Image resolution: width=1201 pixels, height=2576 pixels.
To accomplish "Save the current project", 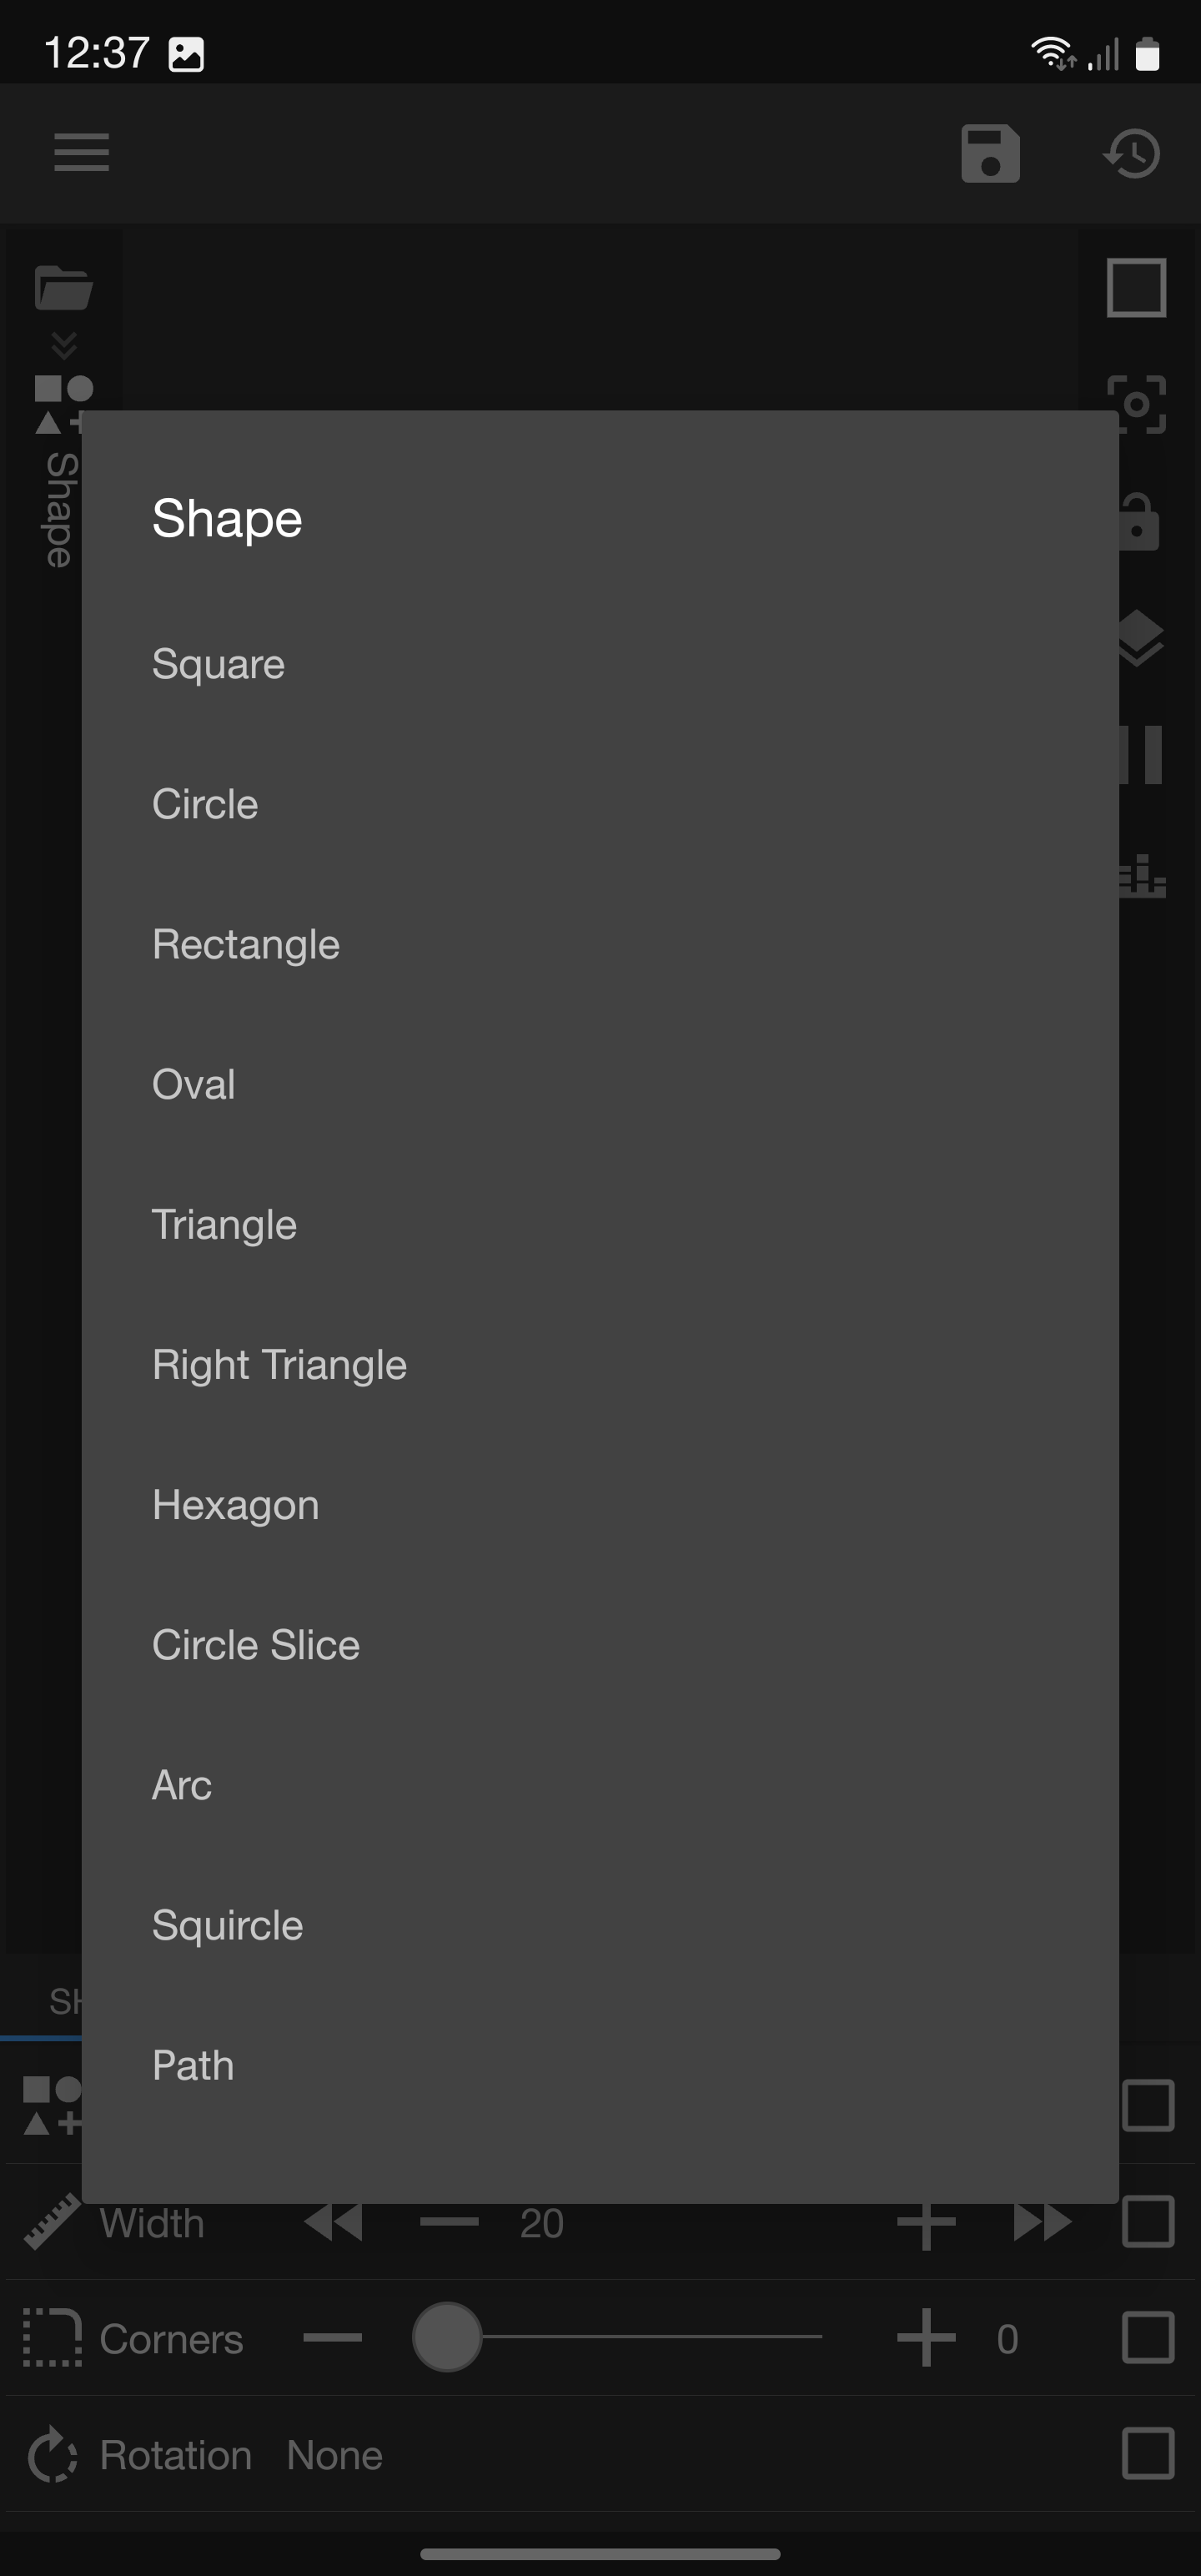I will pos(989,154).
